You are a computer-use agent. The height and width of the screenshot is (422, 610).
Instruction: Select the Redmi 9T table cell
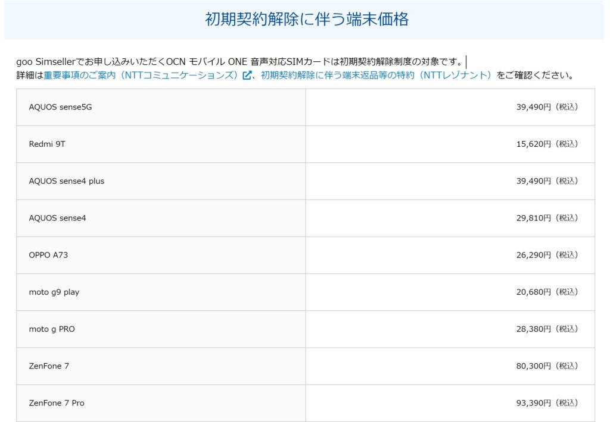161,144
